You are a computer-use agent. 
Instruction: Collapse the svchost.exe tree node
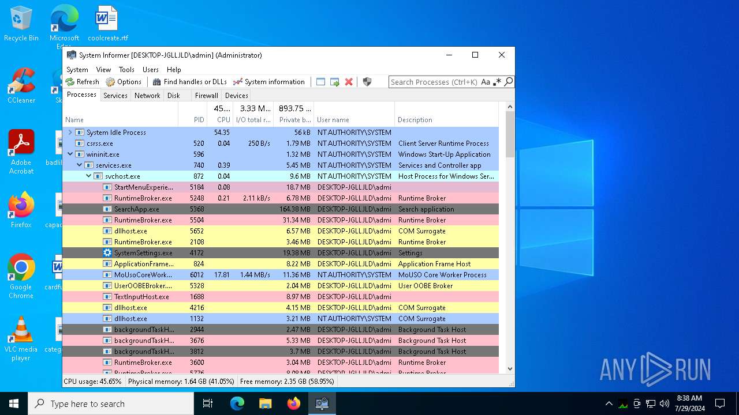point(89,176)
